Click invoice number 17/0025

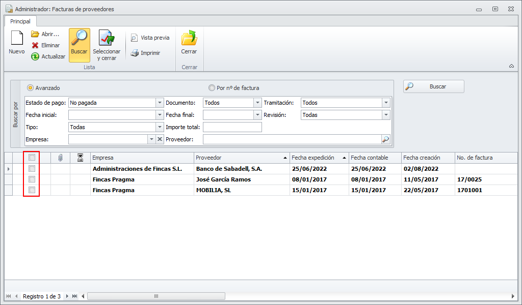point(469,179)
